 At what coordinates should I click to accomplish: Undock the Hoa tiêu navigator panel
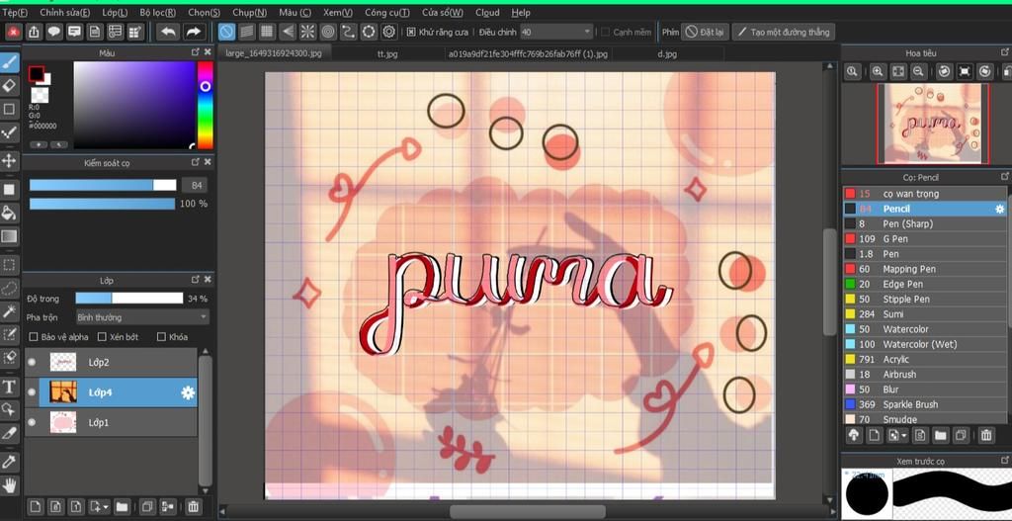pyautogui.click(x=1005, y=52)
